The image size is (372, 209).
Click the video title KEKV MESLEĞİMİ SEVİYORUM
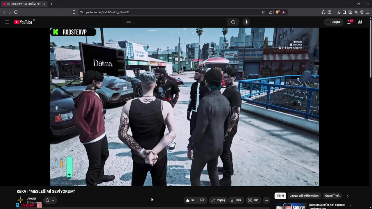tap(46, 192)
